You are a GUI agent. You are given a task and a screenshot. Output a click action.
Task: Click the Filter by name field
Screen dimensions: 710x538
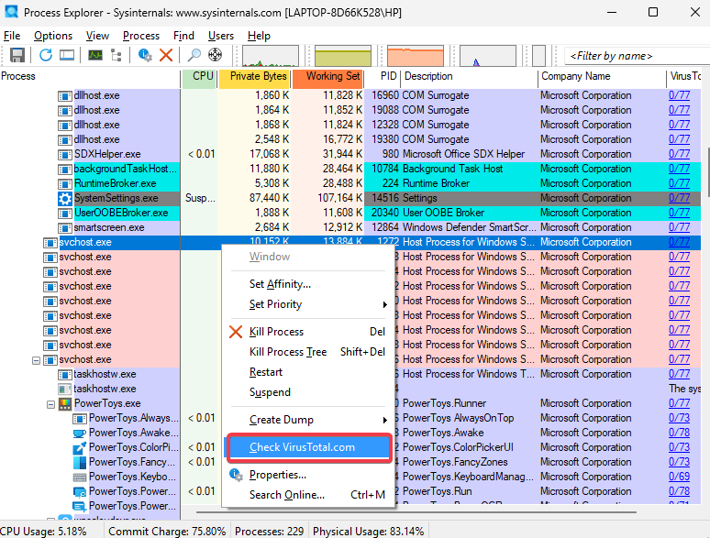click(x=637, y=56)
